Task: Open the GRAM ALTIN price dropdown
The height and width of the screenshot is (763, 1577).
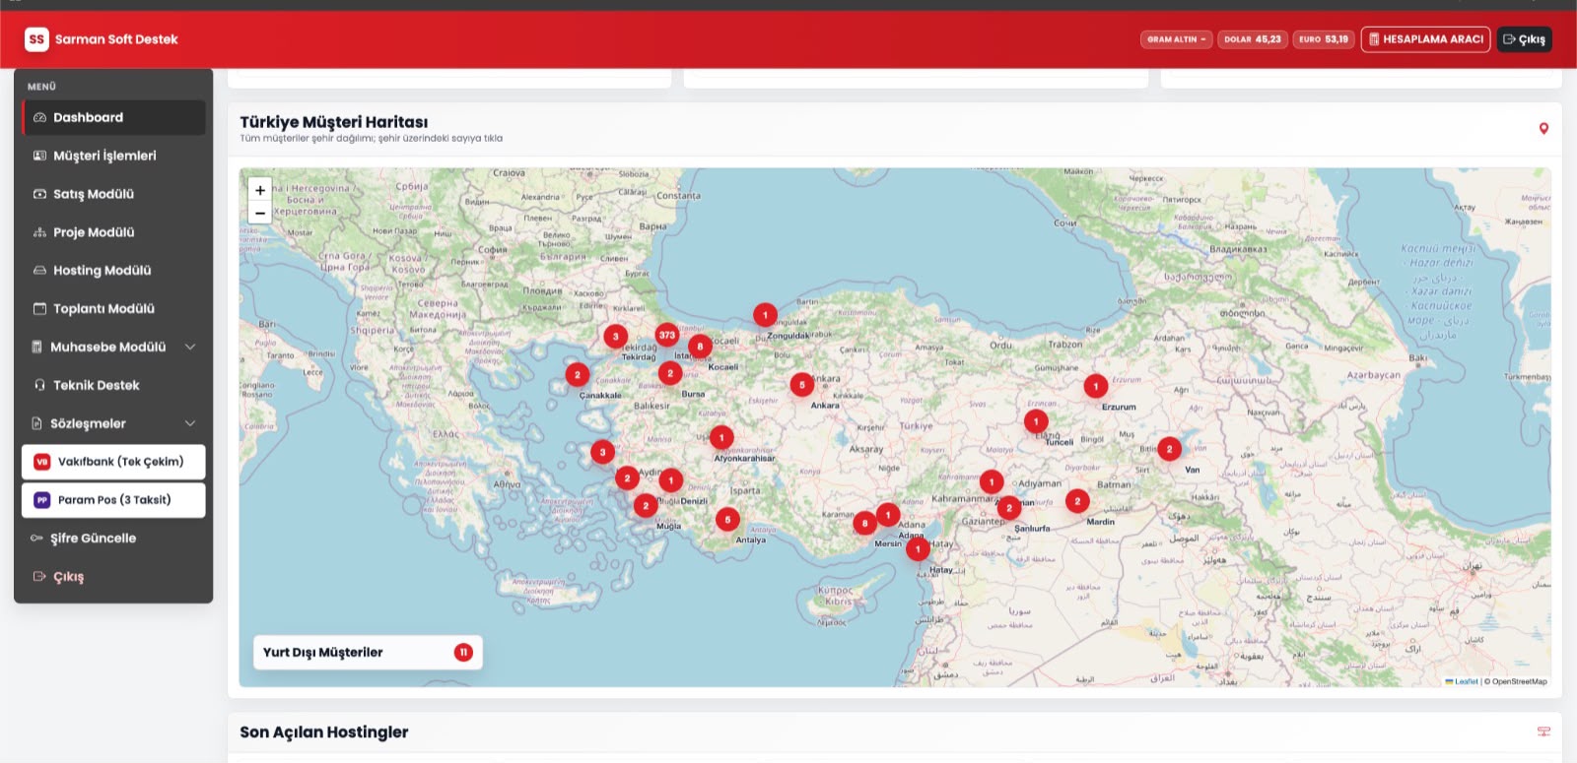Action: pyautogui.click(x=1176, y=39)
